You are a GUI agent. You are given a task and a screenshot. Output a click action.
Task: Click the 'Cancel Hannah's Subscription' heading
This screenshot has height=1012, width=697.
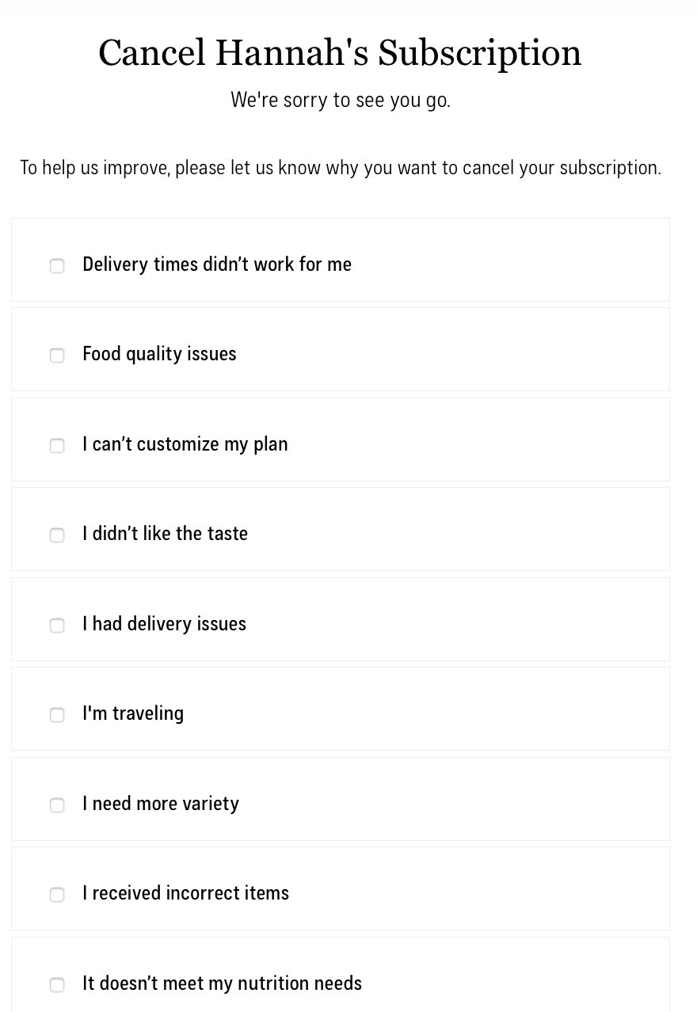click(340, 53)
